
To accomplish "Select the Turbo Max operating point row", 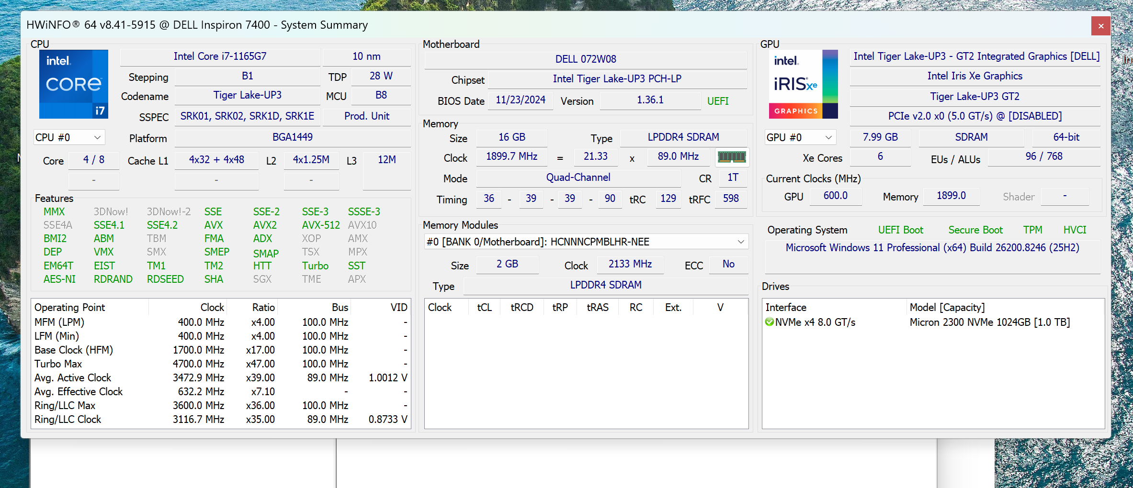I will point(221,364).
